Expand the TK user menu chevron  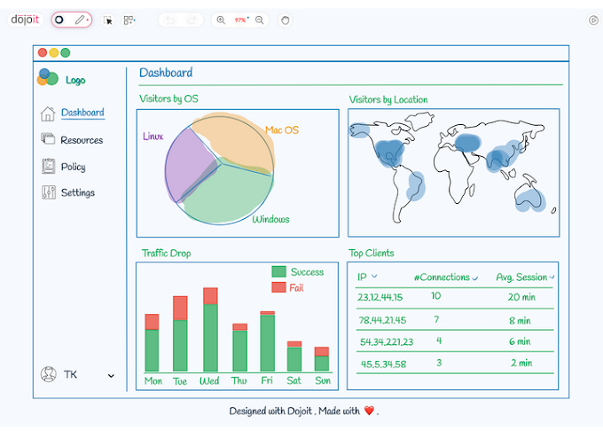(x=111, y=376)
